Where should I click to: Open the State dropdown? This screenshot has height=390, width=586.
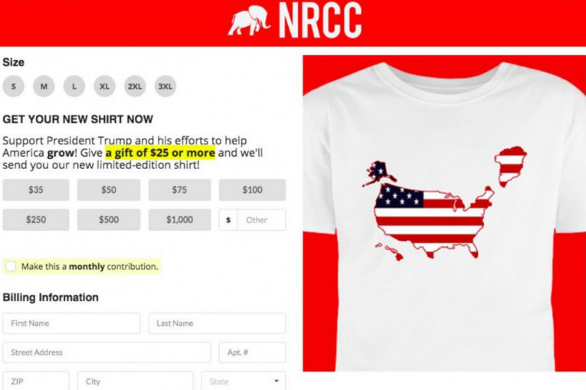[244, 381]
